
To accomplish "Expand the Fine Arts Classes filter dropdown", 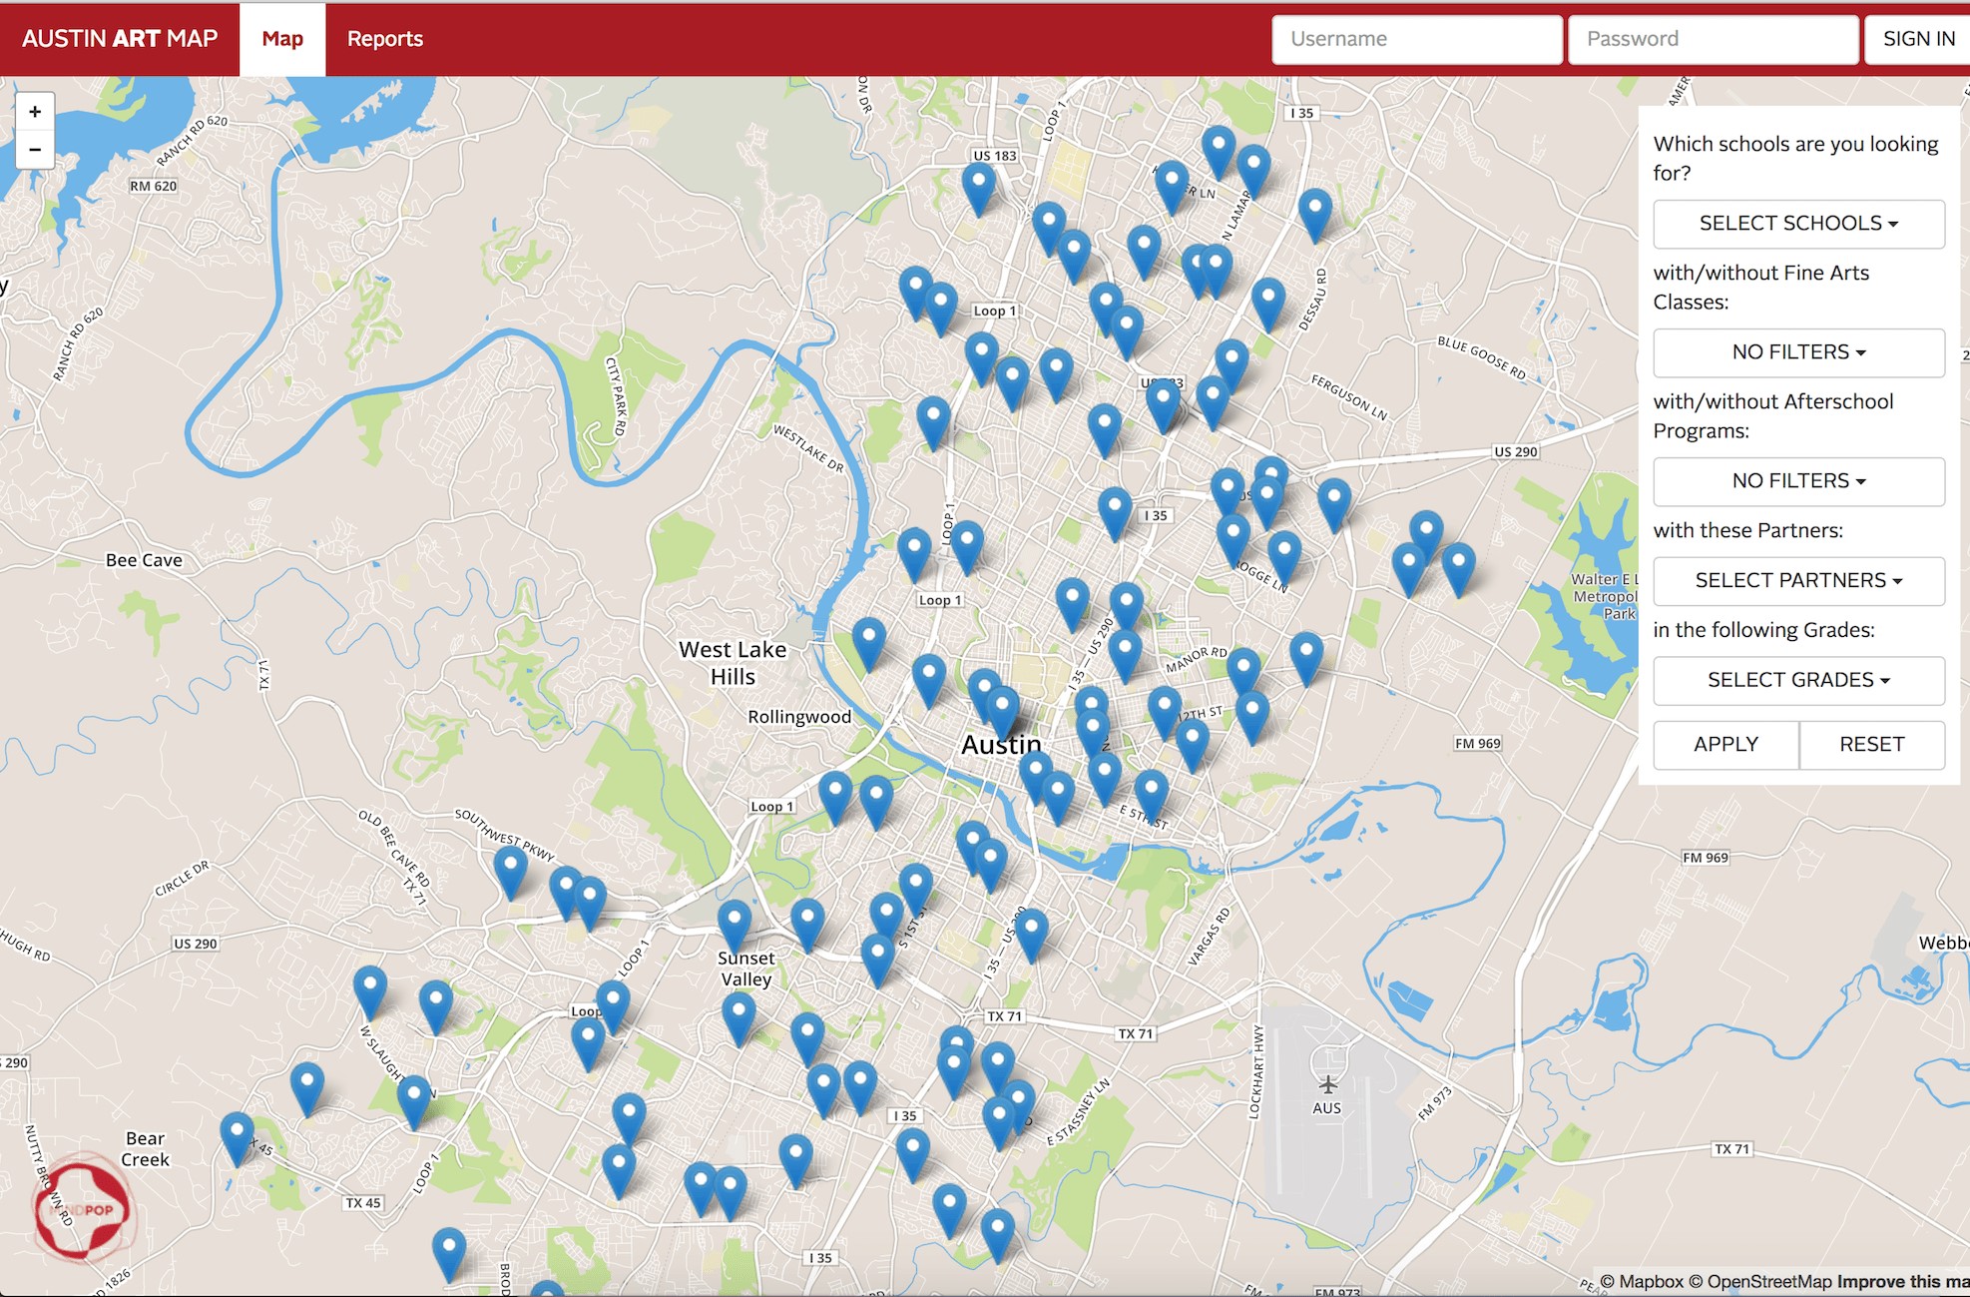I will coord(1798,352).
